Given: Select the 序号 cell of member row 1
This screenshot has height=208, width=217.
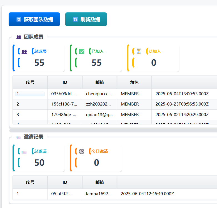Looking at the screenshot, I should [30, 94].
